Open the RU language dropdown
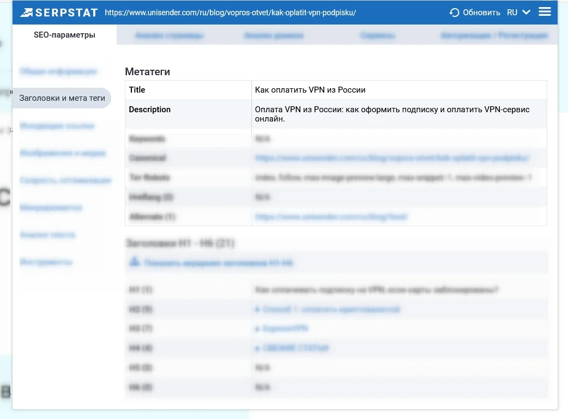568x419 pixels. [518, 13]
